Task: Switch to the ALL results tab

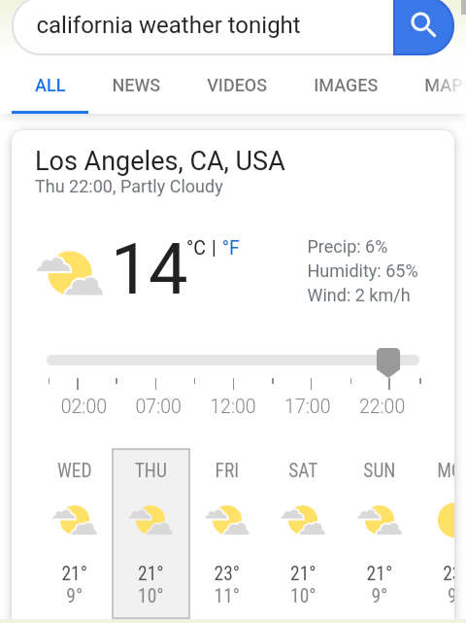Action: (50, 86)
